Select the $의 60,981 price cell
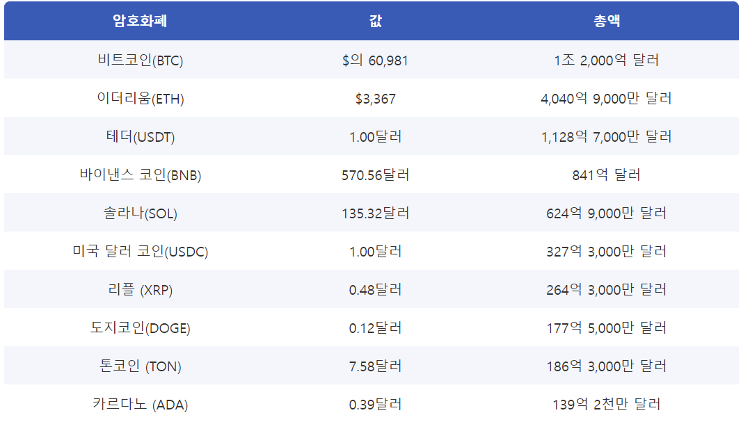The width and height of the screenshot is (741, 422). pyautogui.click(x=375, y=60)
